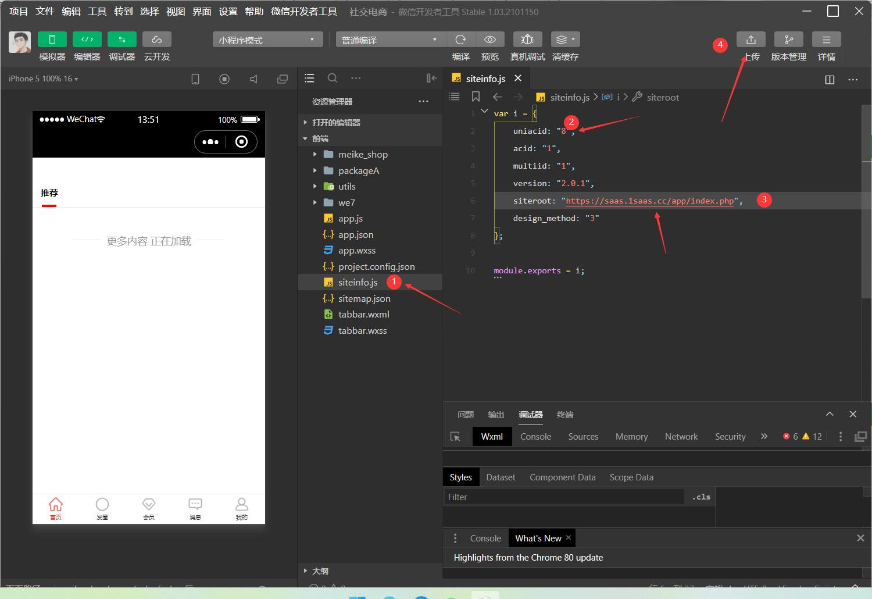The height and width of the screenshot is (599, 872).
Task: Open the iPhone 5 device selector
Action: (44, 79)
